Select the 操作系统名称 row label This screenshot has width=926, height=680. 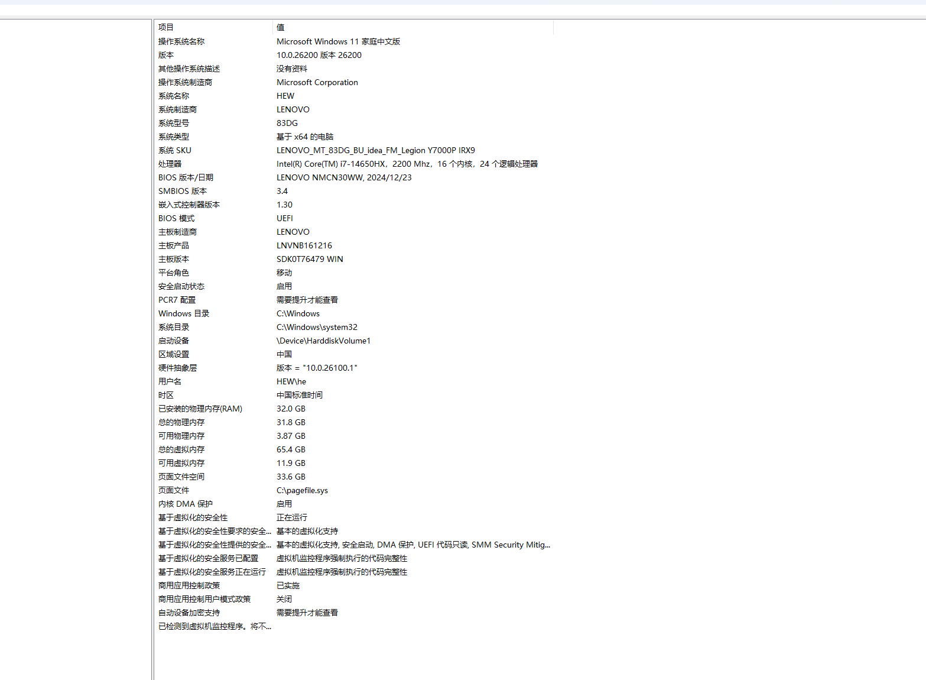click(181, 41)
